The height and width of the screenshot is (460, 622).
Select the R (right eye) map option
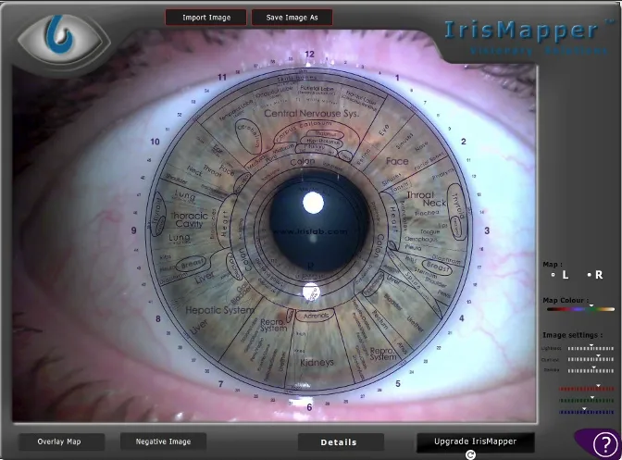(x=595, y=274)
